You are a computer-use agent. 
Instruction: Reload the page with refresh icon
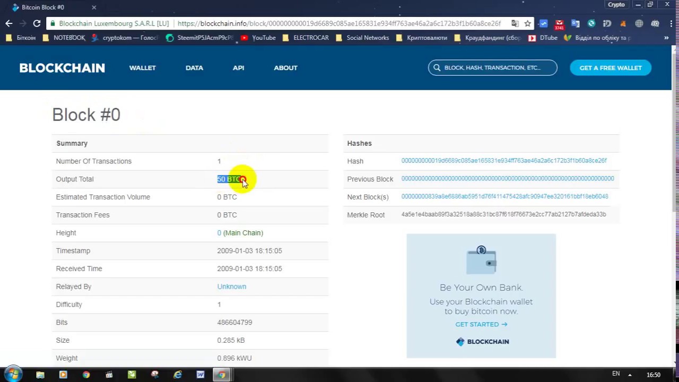tap(37, 23)
